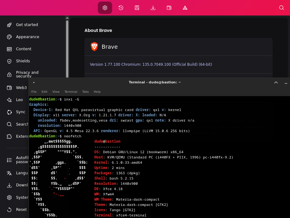The height and width of the screenshot is (218, 290).
Task: Click the DE value "Xfce 4.18"
Action: (x=113, y=189)
